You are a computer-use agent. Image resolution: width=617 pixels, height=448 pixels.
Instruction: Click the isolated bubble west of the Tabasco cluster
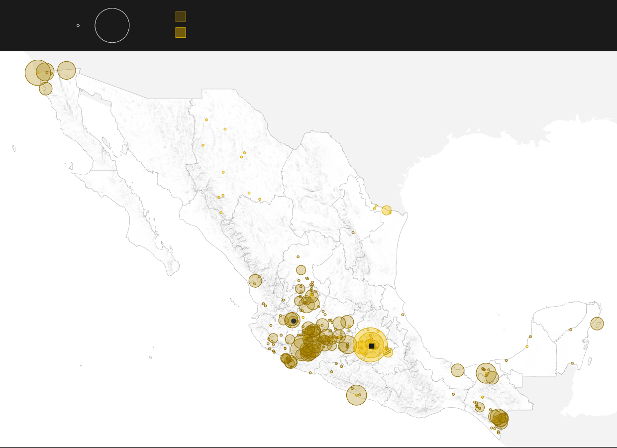coord(458,370)
